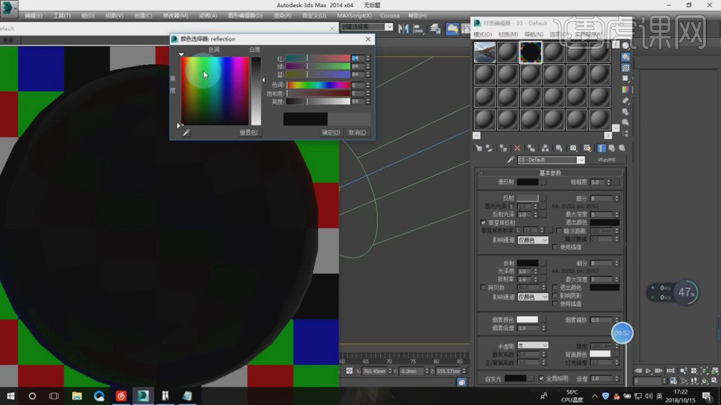
Task: Enable reflection use interpolation checkbox
Action: [x=555, y=248]
